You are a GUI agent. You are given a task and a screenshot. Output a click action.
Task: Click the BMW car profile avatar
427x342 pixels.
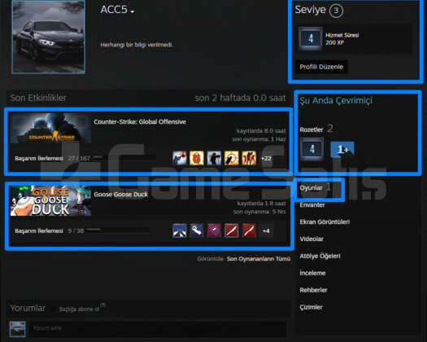49,37
